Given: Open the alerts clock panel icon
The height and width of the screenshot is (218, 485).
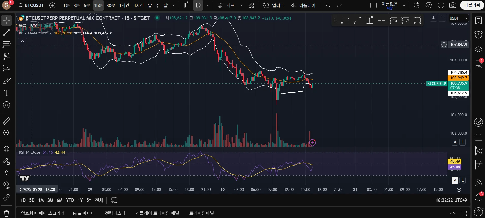Looking at the screenshot, I should (478, 34).
